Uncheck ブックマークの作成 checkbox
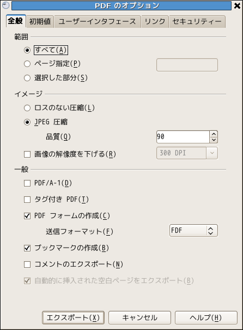This screenshot has height=330, width=243. point(27,248)
